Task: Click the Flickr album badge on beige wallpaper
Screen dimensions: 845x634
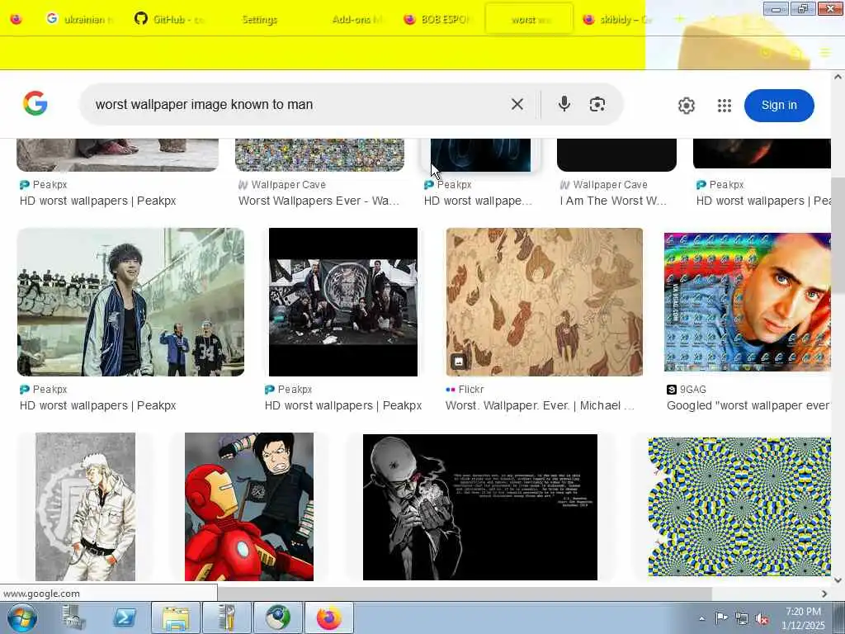Action: [459, 362]
